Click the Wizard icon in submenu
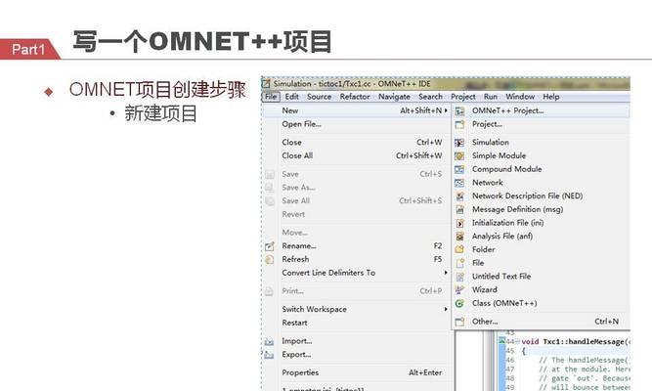Screen dimensions: 652x391 coord(459,290)
